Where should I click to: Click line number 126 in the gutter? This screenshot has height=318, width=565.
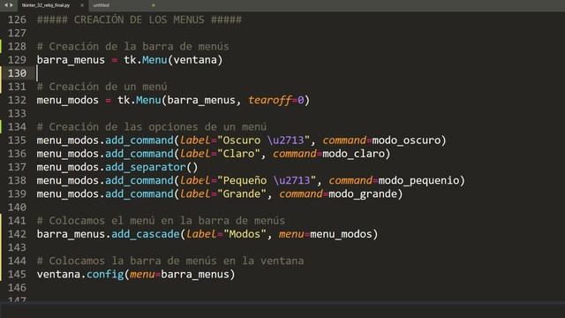(x=17, y=19)
